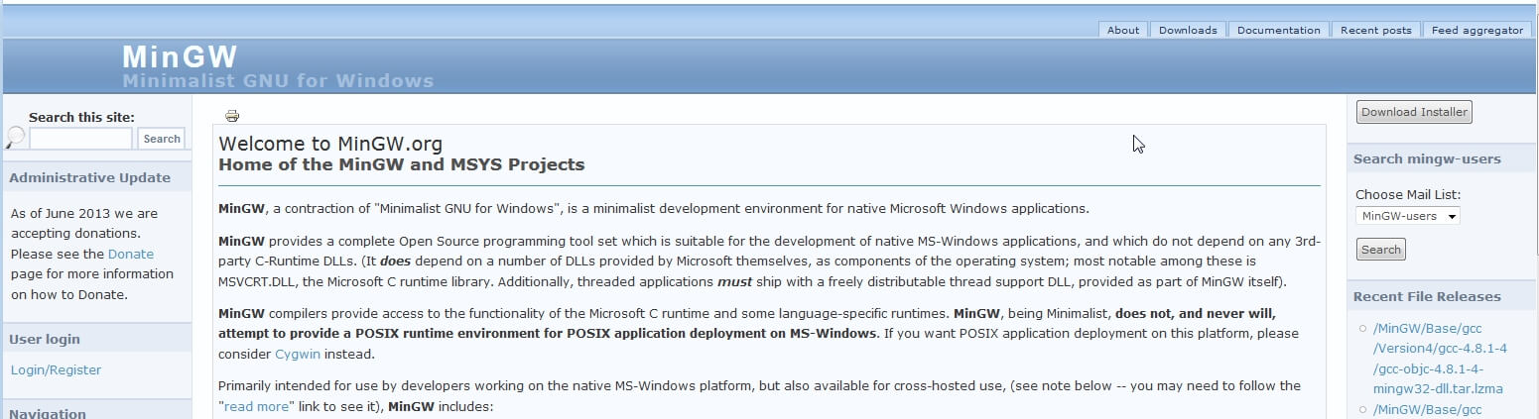The image size is (1539, 419).
Task: Click the magnifying glass search icon
Action: [15, 138]
